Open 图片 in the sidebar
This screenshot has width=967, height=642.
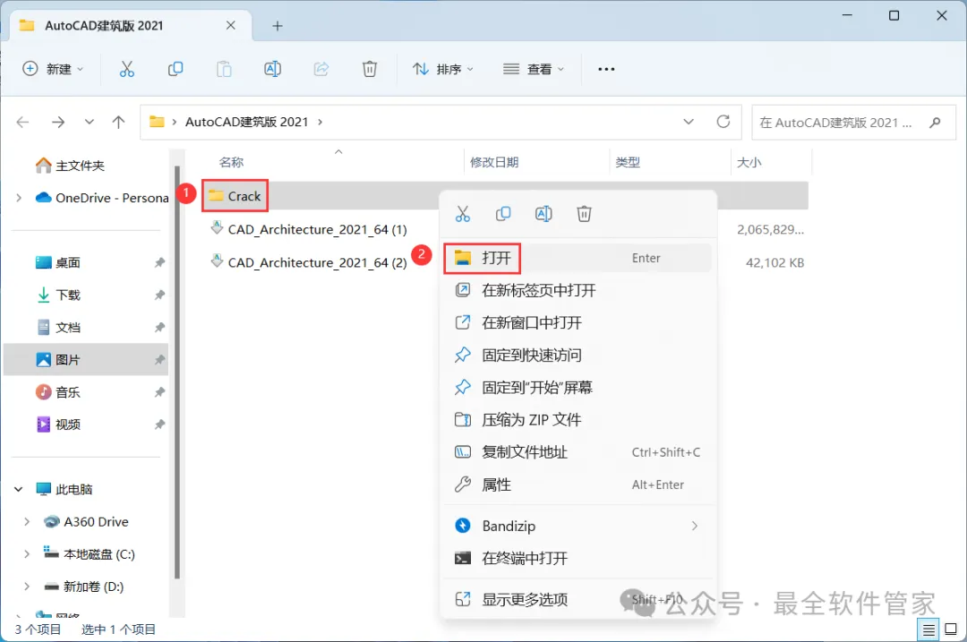86,360
